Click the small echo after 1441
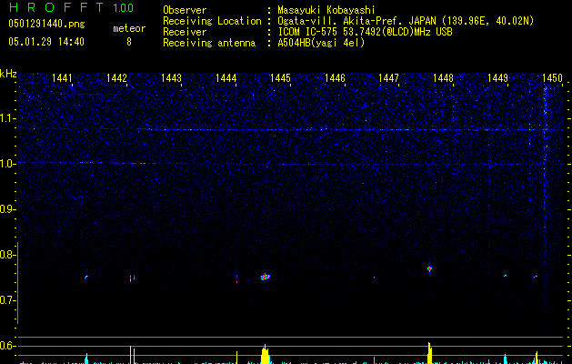Image resolution: width=572 pixels, height=364 pixels. pos(86,278)
